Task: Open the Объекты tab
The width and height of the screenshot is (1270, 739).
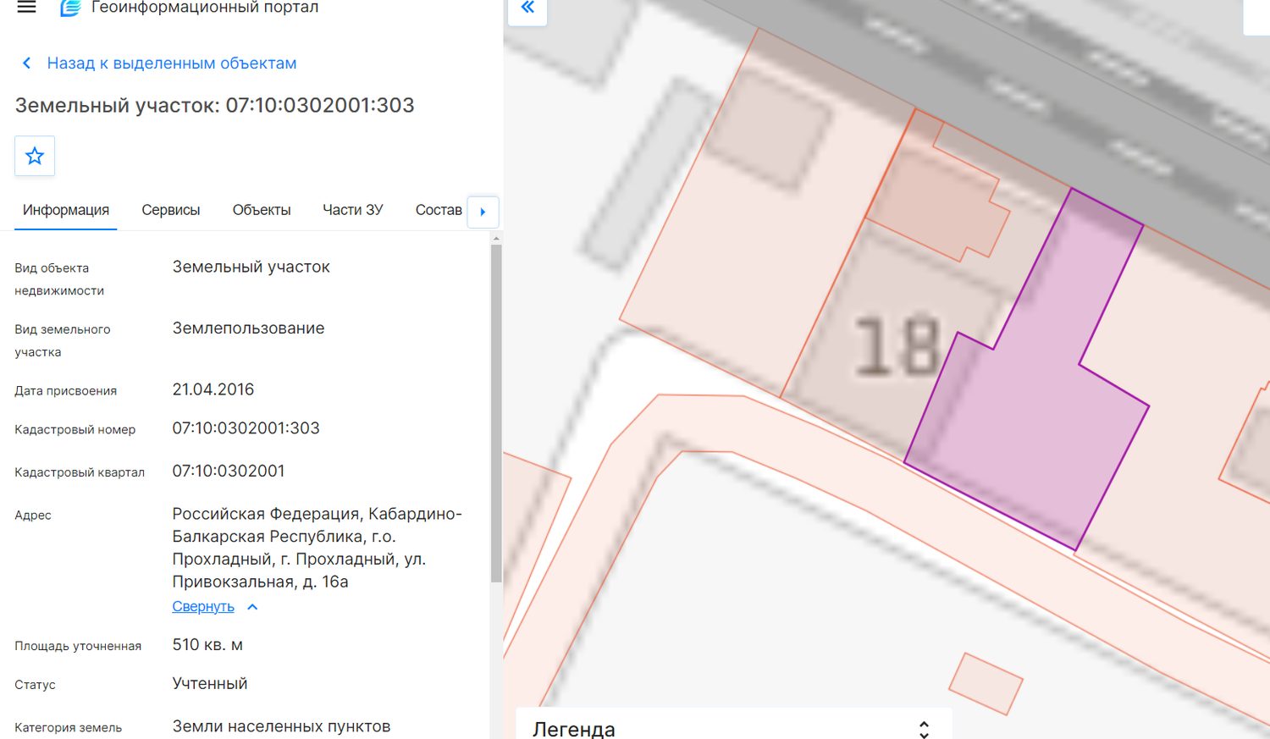Action: click(262, 210)
